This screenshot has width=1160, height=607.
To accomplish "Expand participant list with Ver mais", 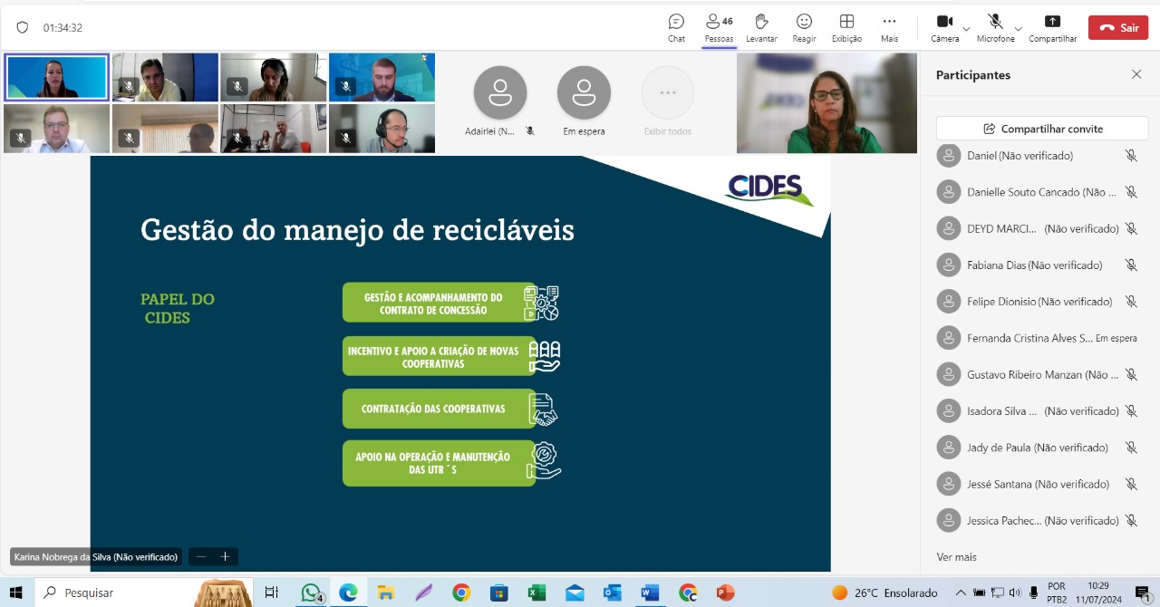I will [x=956, y=557].
